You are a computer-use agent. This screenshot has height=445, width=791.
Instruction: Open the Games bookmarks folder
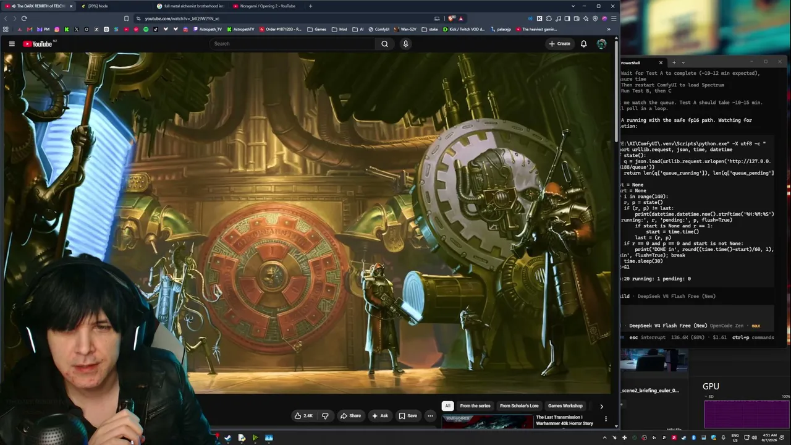tap(317, 29)
